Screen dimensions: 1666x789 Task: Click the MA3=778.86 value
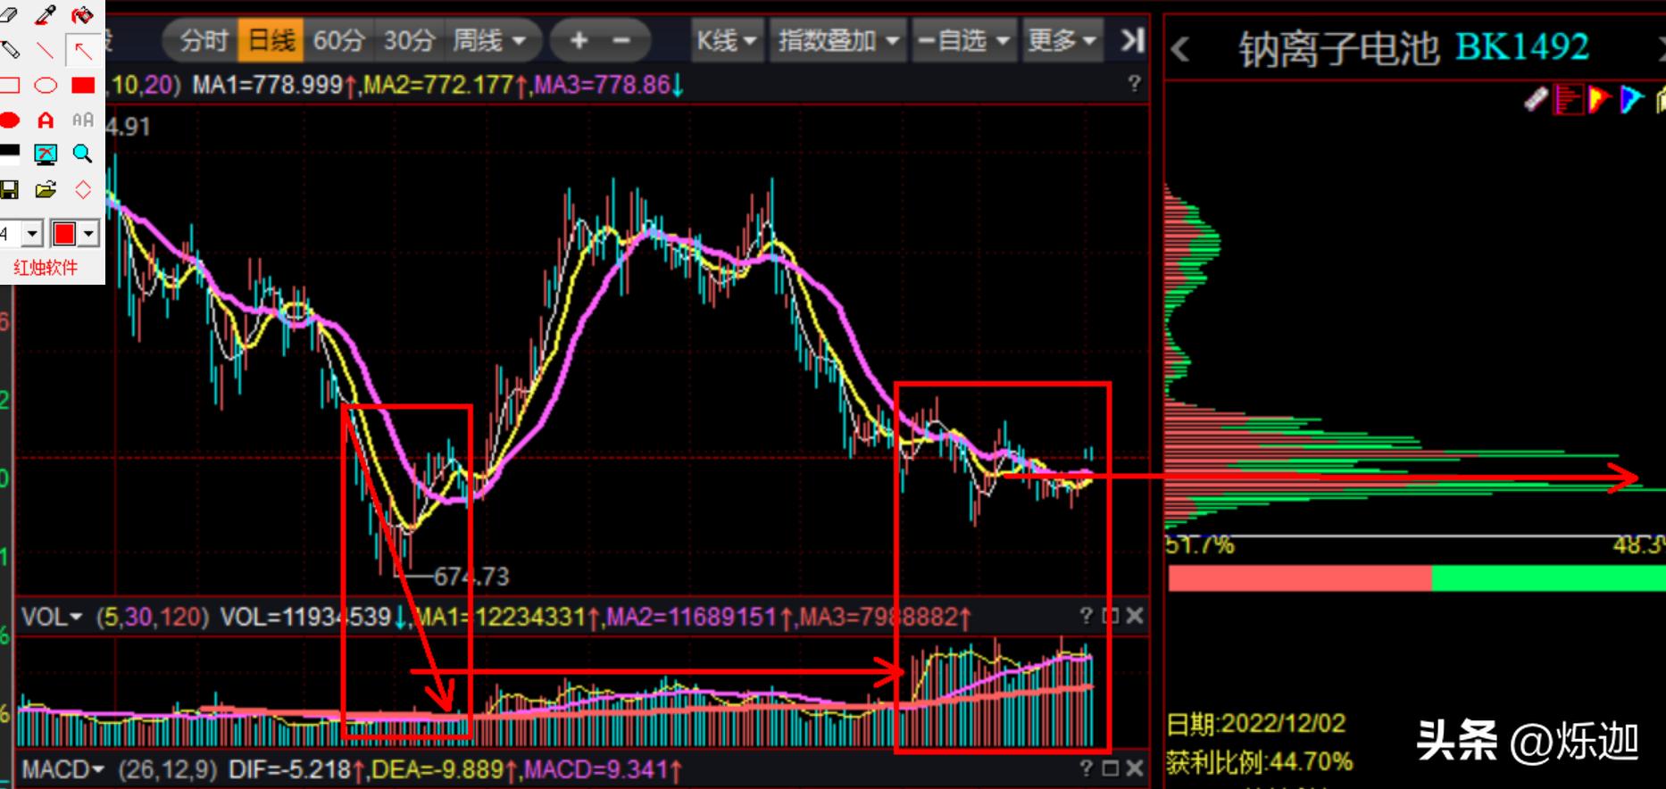coord(602,85)
